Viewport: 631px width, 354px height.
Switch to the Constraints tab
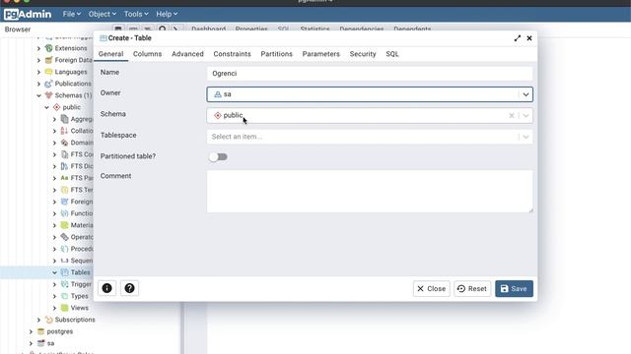pyautogui.click(x=233, y=54)
